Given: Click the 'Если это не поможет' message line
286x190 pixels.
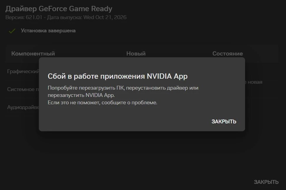Looking at the screenshot, I should 102,102.
